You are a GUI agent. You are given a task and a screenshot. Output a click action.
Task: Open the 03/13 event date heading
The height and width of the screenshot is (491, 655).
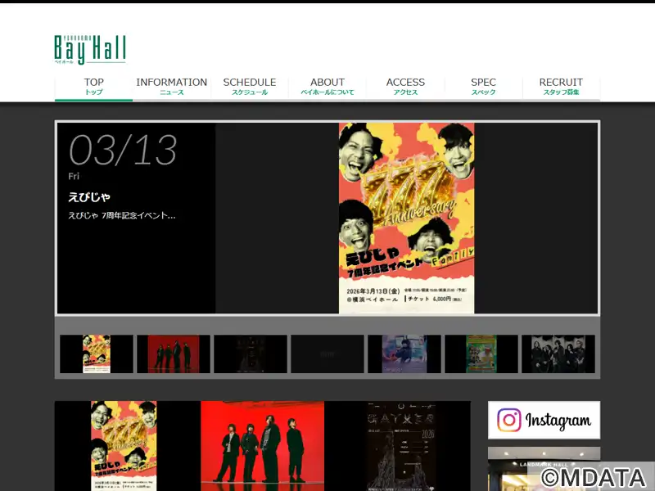coord(123,151)
